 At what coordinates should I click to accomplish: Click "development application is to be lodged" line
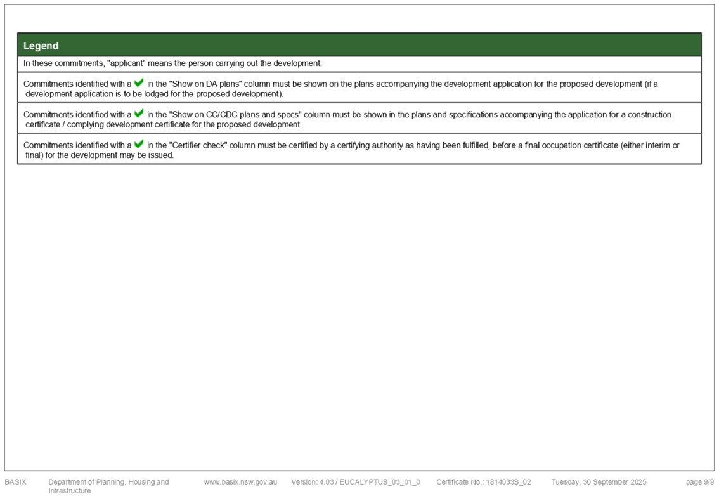pos(91,94)
